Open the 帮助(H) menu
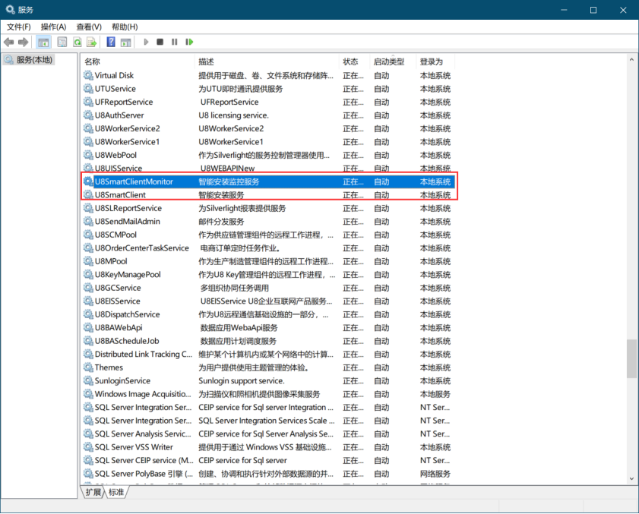This screenshot has height=514, width=639. pos(125,27)
